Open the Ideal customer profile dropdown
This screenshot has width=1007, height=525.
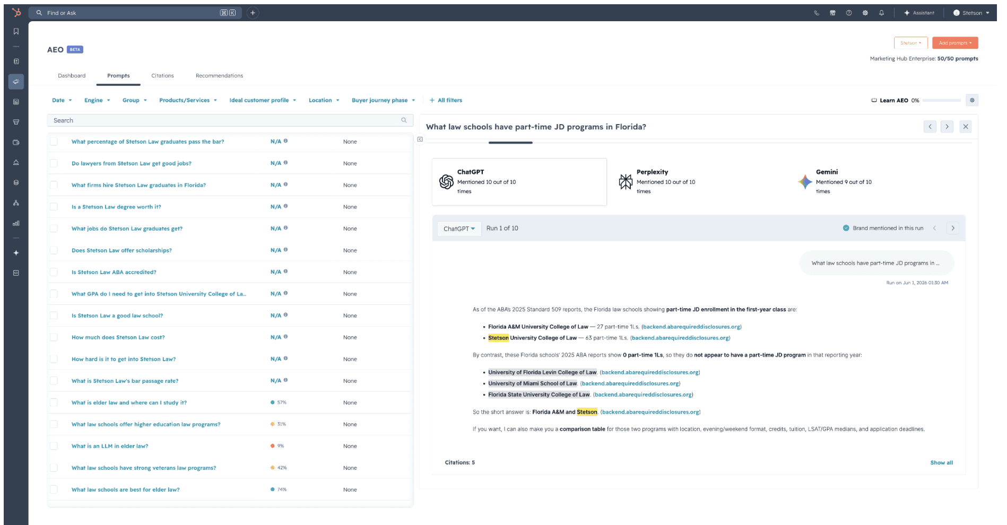(x=263, y=100)
